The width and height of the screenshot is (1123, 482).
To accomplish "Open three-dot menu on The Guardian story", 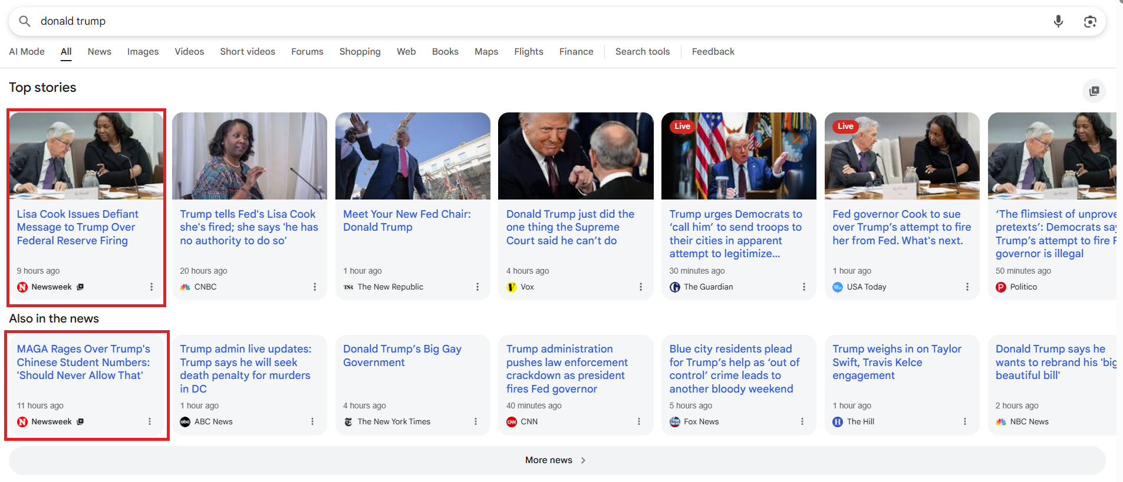I will click(x=804, y=287).
